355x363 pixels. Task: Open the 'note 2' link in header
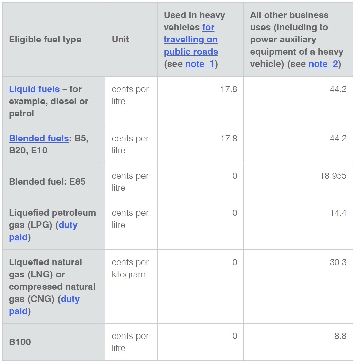point(323,64)
